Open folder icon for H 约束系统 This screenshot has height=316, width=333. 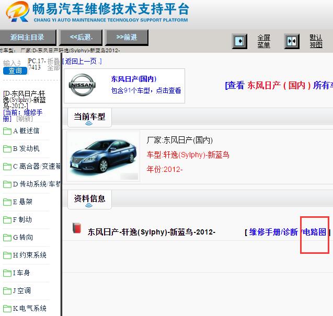7,255
